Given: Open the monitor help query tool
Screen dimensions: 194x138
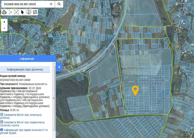Looking at the screenshot, I should pyautogui.click(x=29, y=12).
